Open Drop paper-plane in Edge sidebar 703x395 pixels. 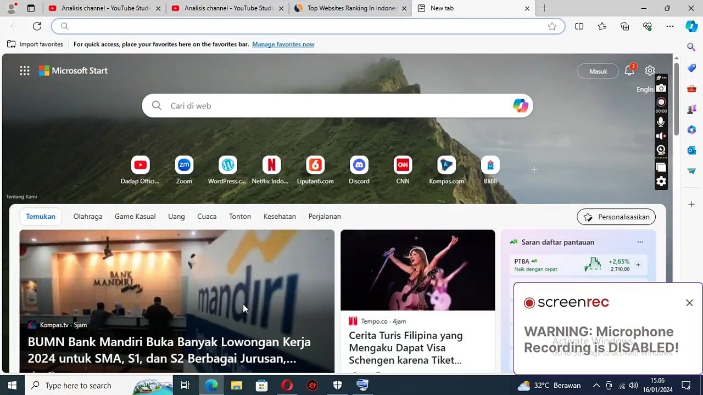(691, 171)
